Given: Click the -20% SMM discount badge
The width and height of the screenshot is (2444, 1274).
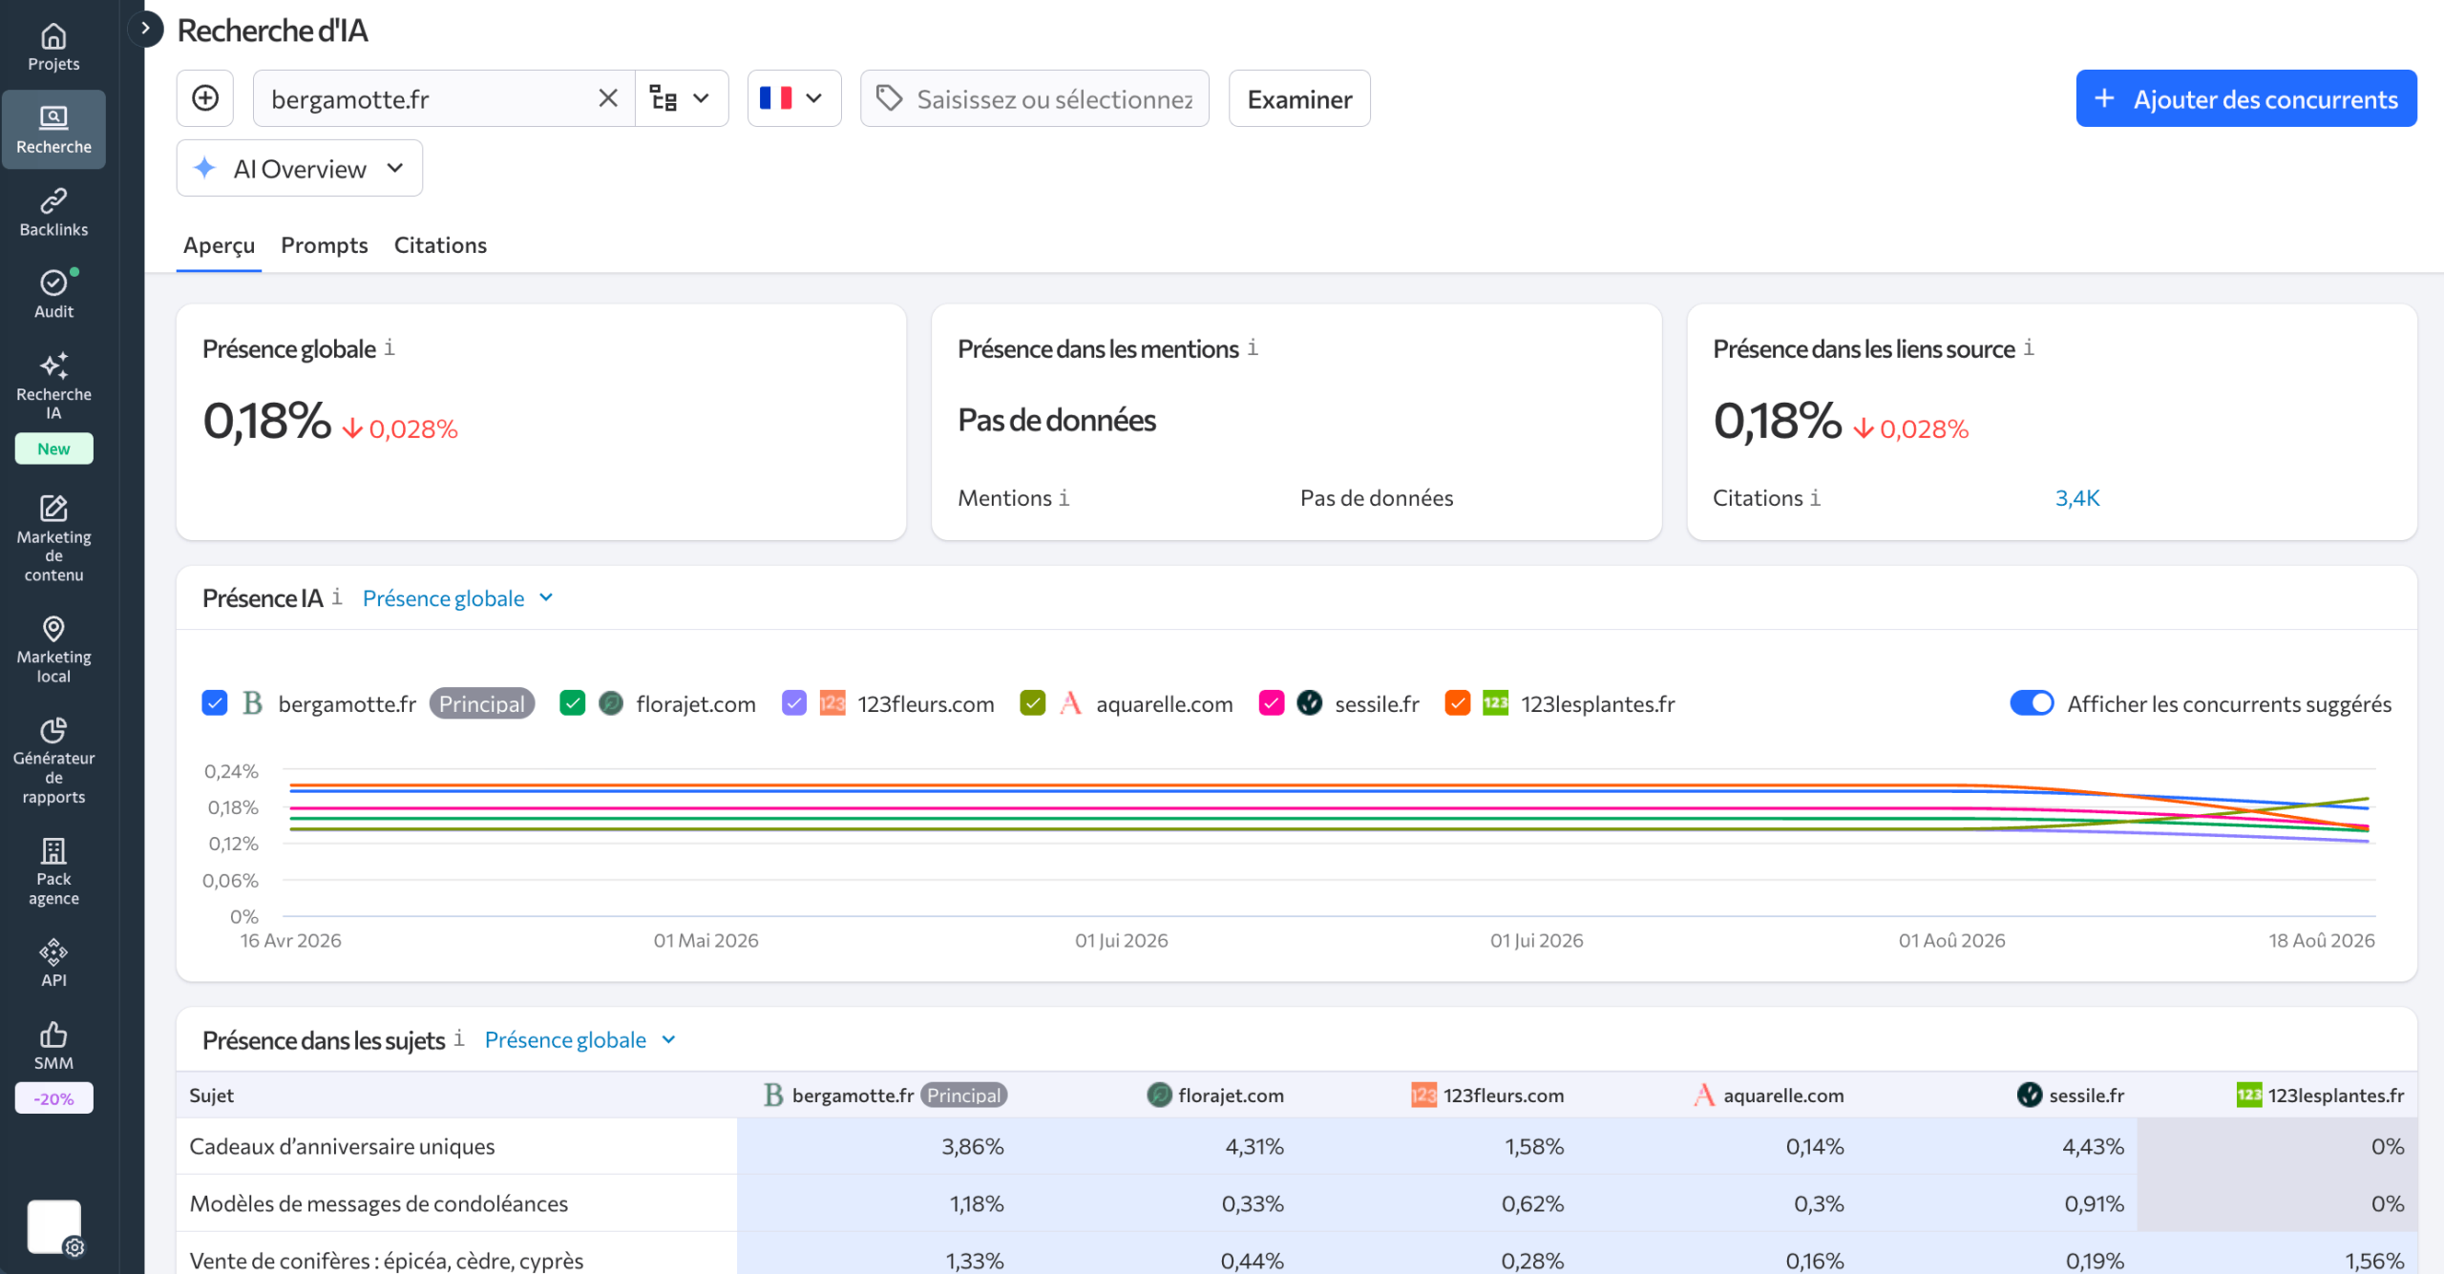Looking at the screenshot, I should point(53,1098).
